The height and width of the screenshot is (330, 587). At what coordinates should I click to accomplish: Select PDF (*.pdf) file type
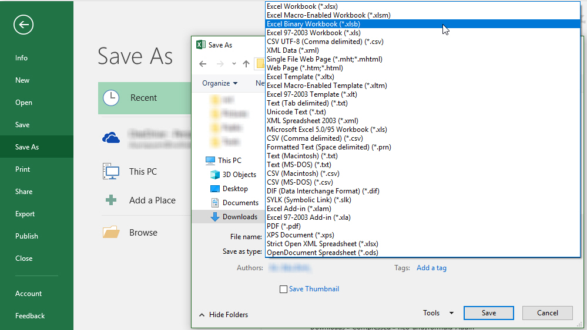(x=422, y=226)
